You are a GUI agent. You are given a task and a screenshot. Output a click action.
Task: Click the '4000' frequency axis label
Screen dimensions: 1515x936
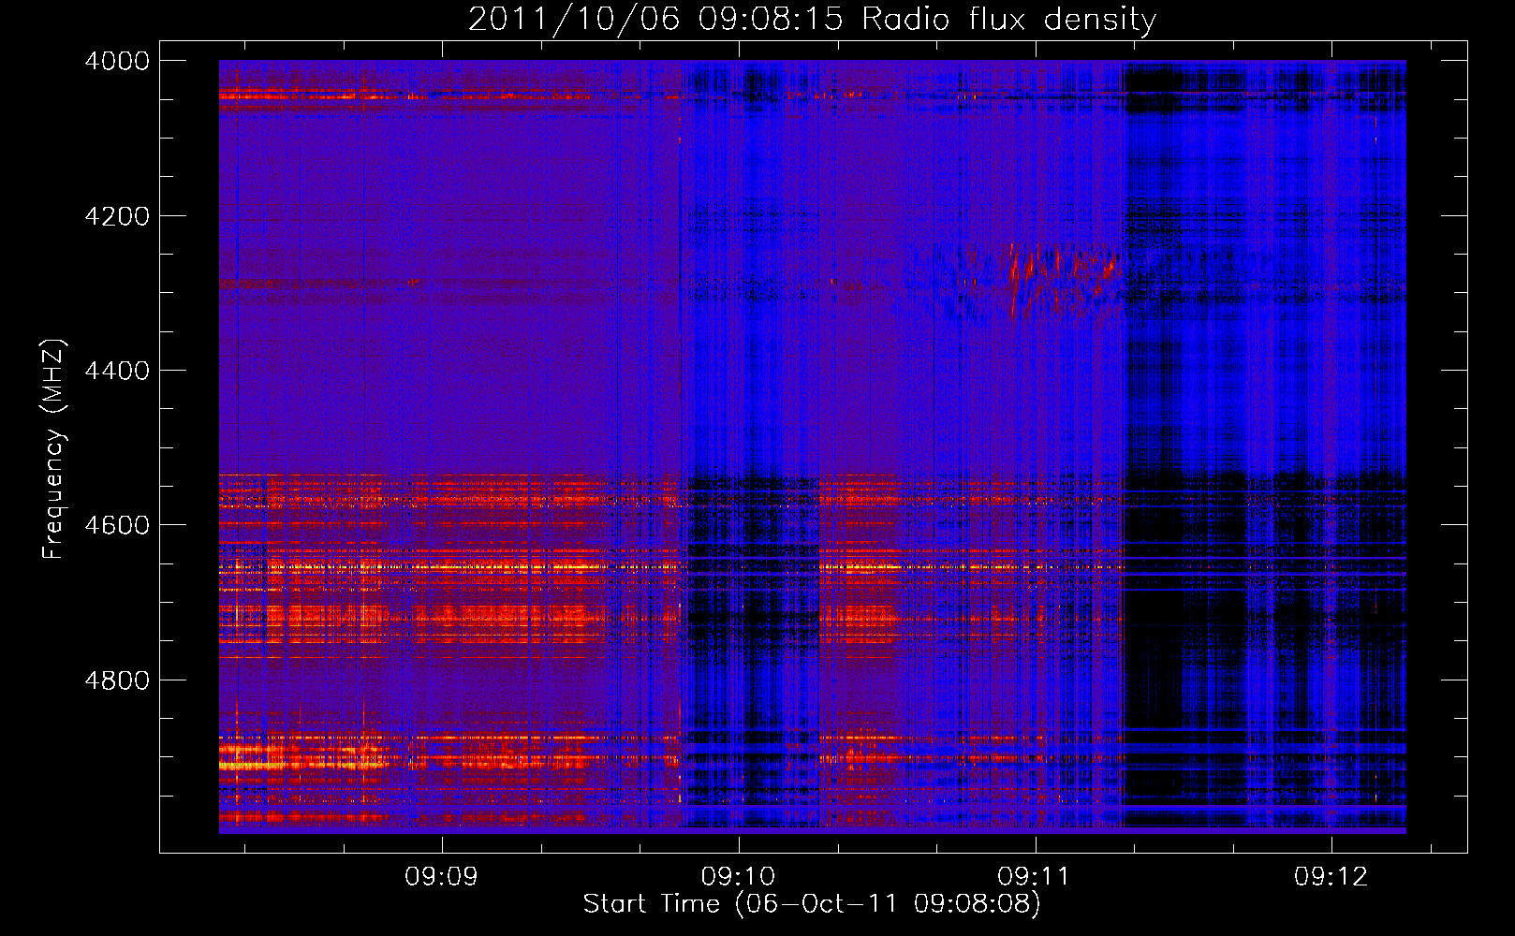[x=117, y=61]
